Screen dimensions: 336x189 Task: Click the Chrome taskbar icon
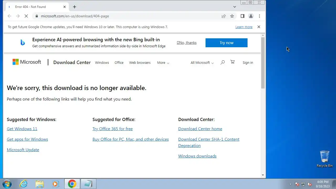pos(72,184)
